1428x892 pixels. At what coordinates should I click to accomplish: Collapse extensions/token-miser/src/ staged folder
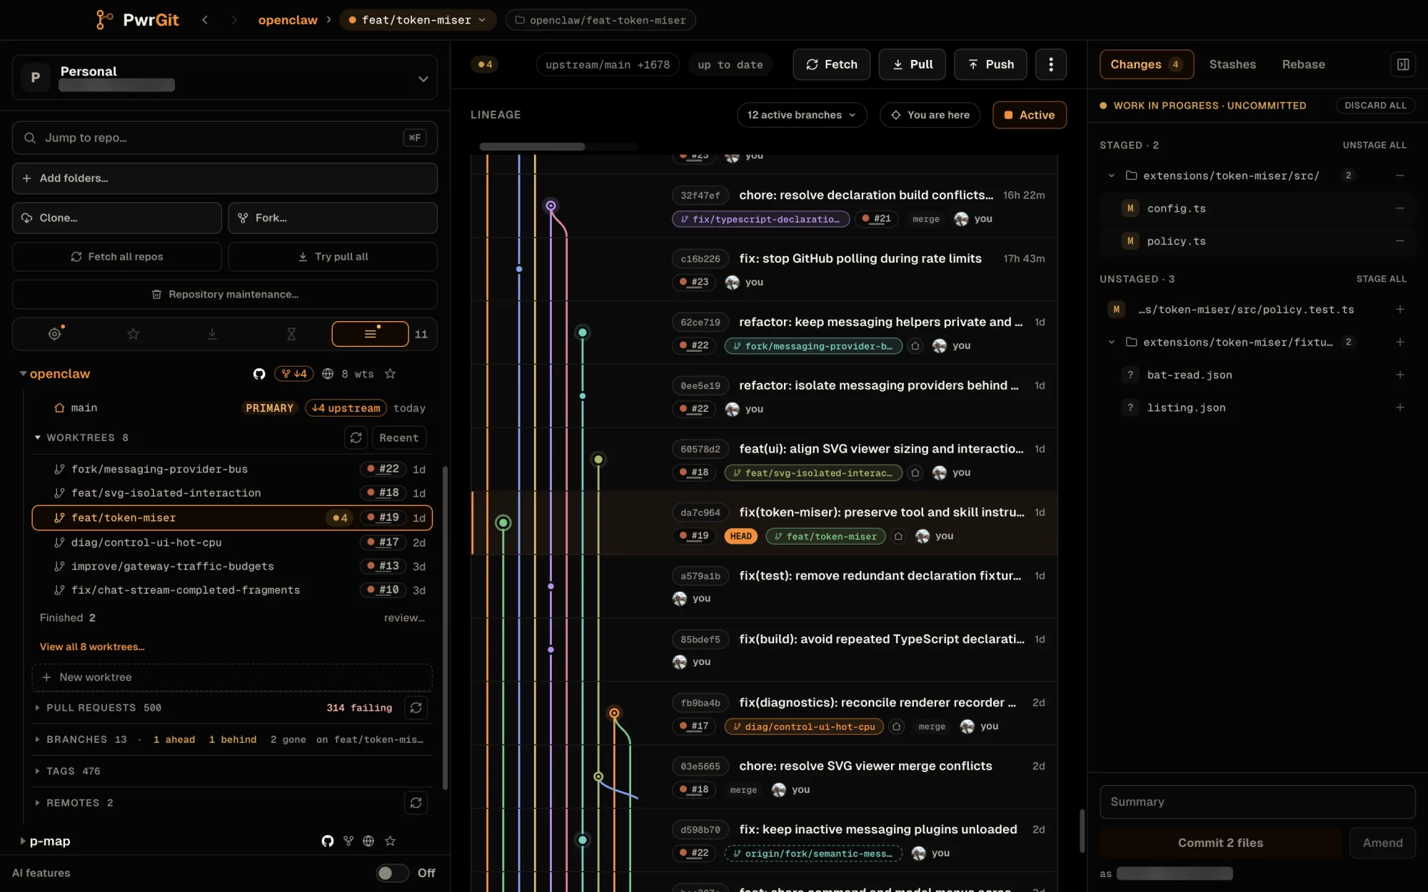1111,176
